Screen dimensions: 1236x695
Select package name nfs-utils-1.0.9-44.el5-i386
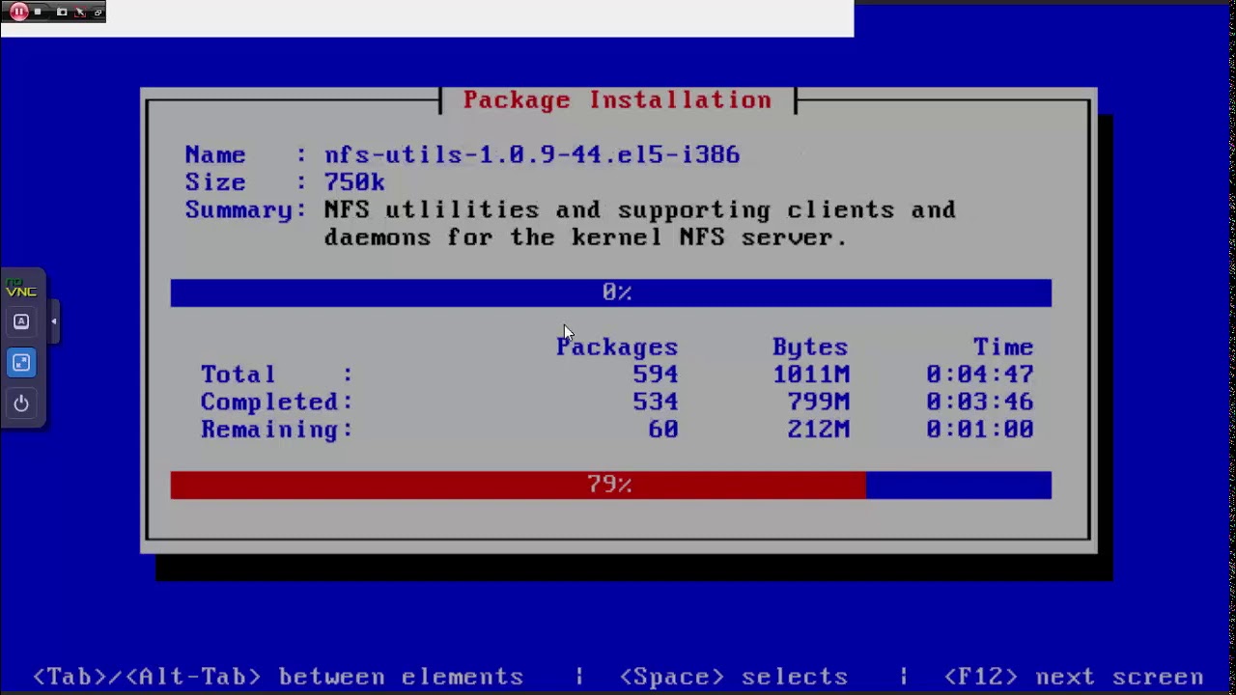[532, 154]
